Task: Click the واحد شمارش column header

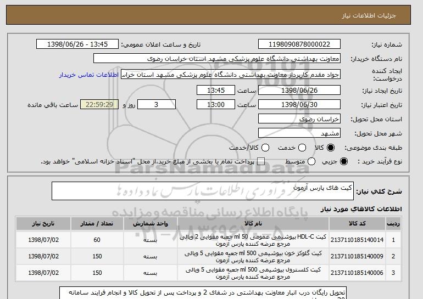Action: click(x=151, y=224)
